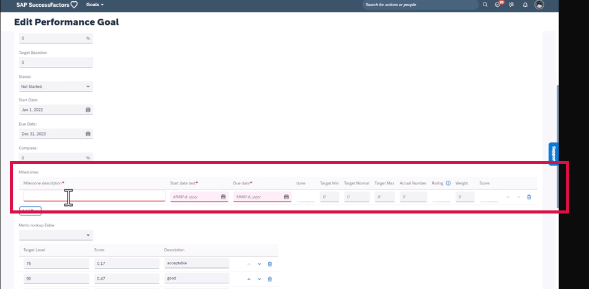Image resolution: width=589 pixels, height=289 pixels.
Task: Expand the Metric-lookup-Table dropdown
Action: pyautogui.click(x=56, y=235)
